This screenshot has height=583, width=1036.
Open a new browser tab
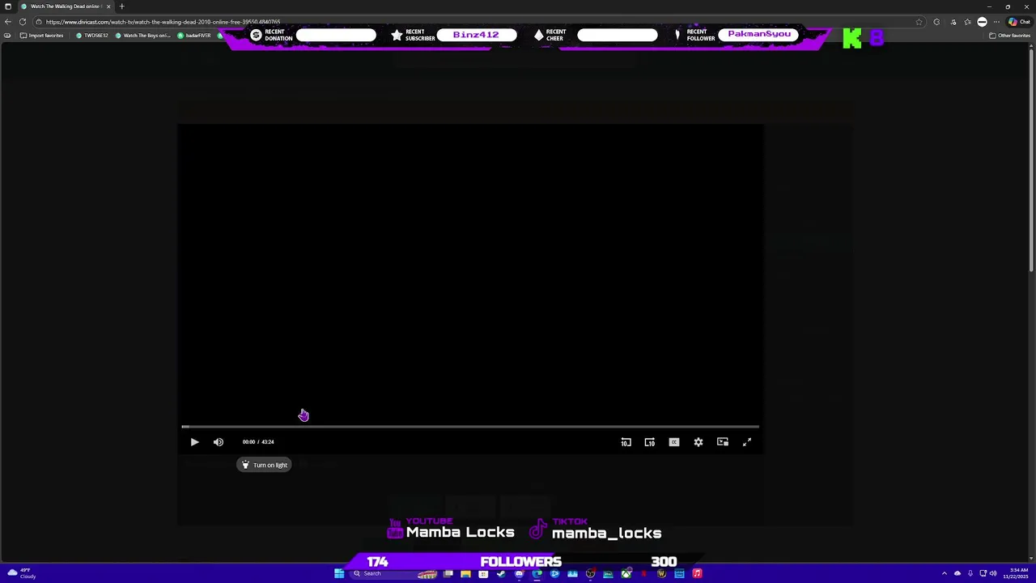coord(121,6)
